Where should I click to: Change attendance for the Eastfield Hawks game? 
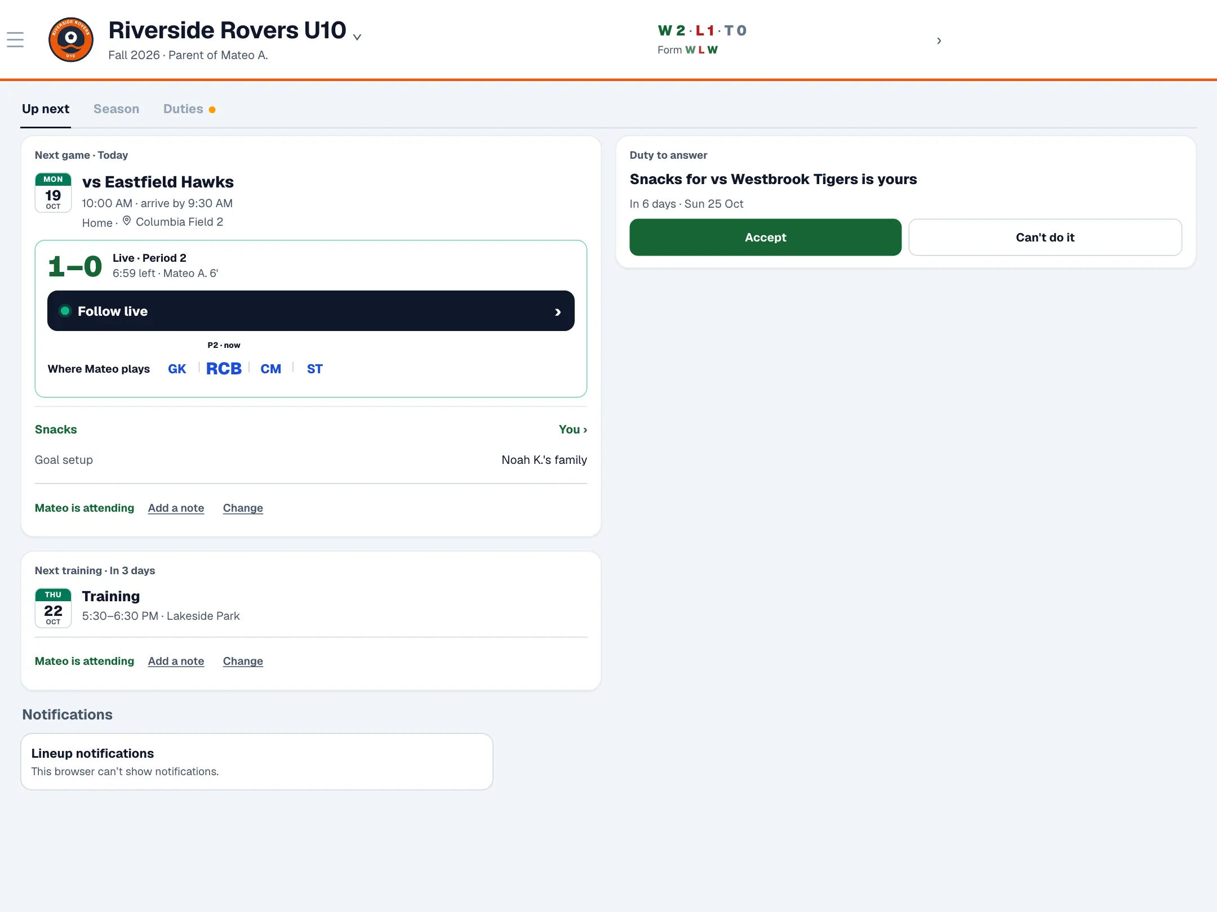point(243,508)
